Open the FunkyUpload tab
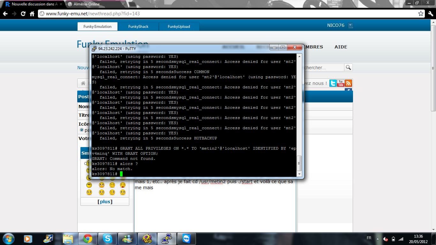436x245 pixels. coord(179,26)
